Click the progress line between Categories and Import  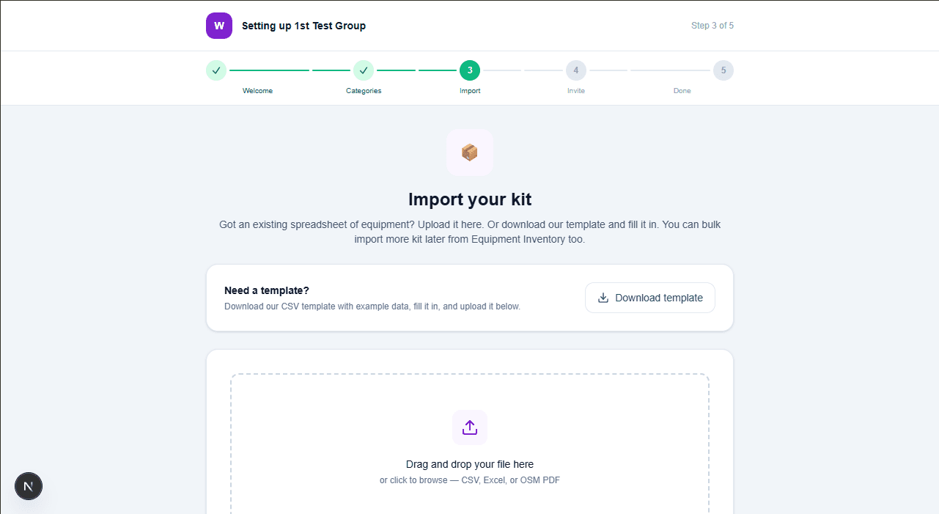416,70
